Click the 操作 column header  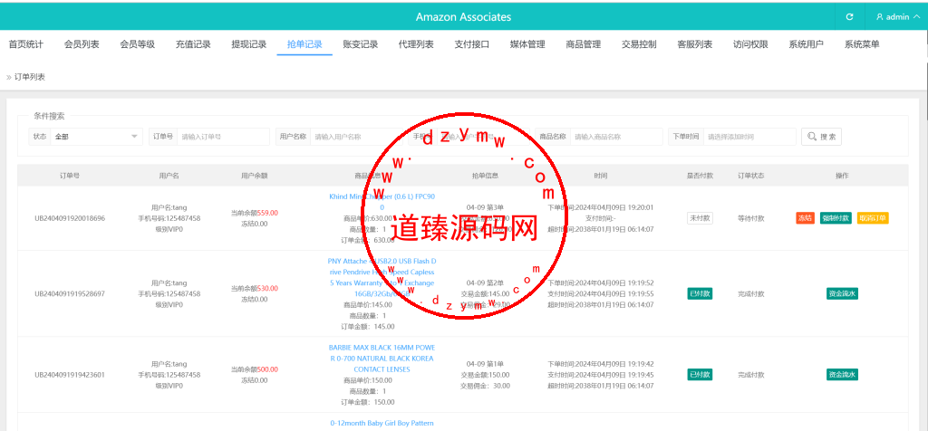842,176
